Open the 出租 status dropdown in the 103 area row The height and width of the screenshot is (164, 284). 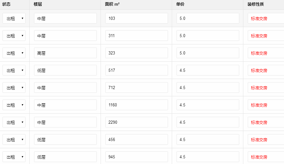pyautogui.click(x=14, y=18)
